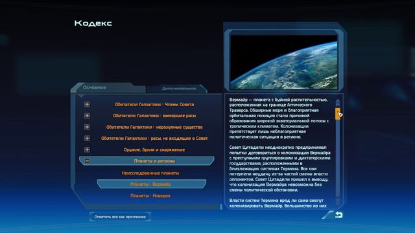Screen dimensions: 415x233
Task: Select 'Планеты: Вермайр' entry
Action: pos(151,184)
